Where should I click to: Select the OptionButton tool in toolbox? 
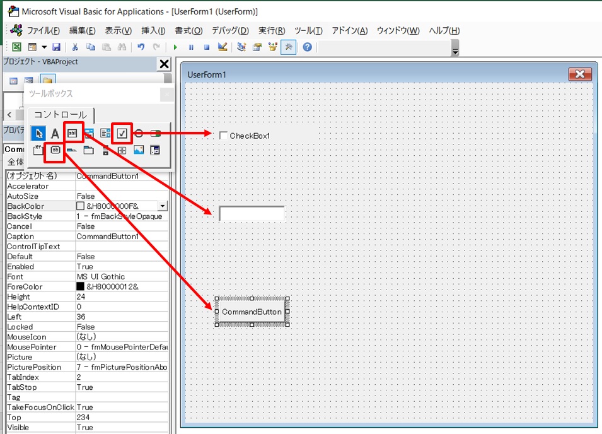click(139, 133)
